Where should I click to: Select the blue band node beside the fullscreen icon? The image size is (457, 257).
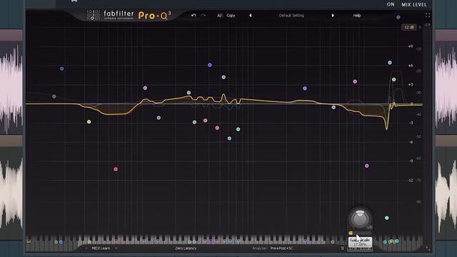(x=398, y=17)
